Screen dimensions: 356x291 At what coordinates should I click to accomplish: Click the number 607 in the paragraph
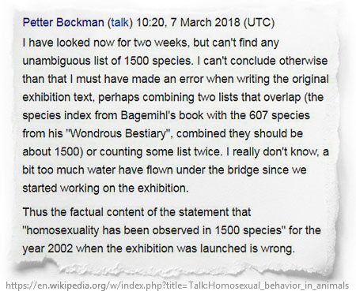pyautogui.click(x=259, y=115)
